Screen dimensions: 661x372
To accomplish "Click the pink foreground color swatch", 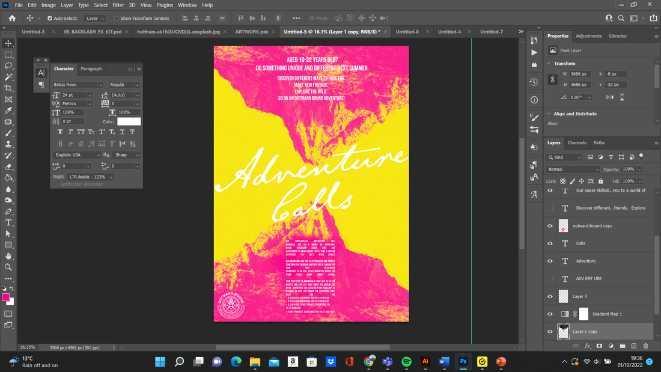I will pyautogui.click(x=6, y=297).
